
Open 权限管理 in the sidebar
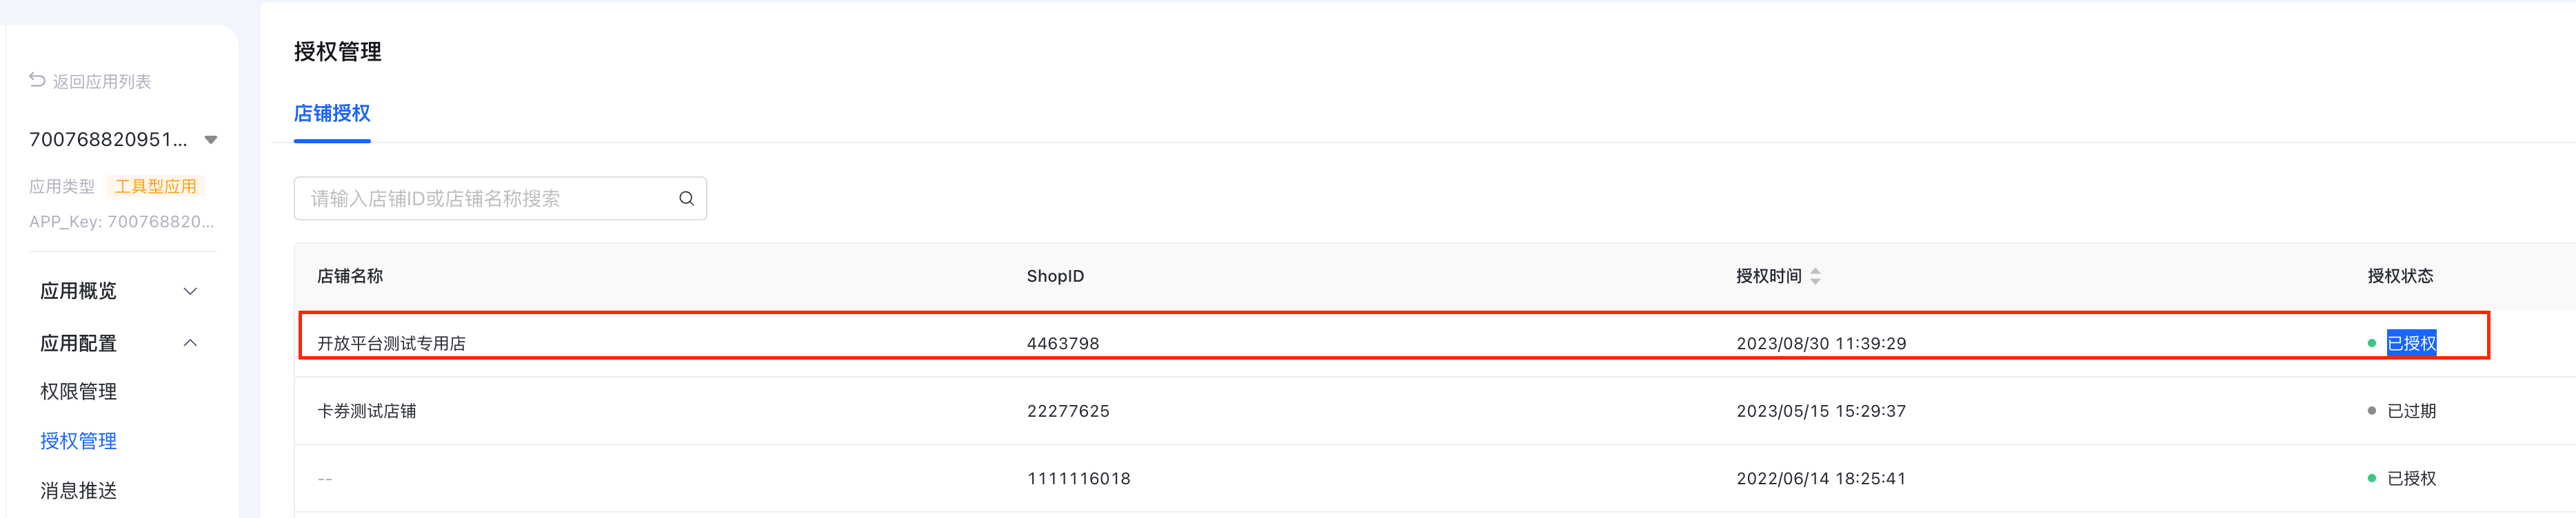click(x=78, y=392)
